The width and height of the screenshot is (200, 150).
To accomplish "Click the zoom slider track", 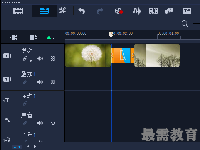I will pyautogui.click(x=196, y=23).
